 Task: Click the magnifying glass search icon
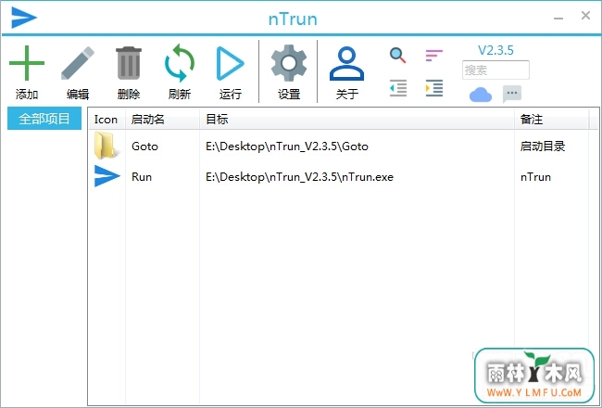tap(397, 56)
